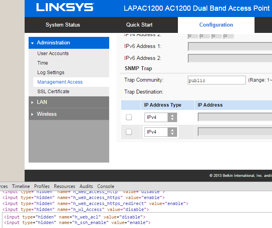The width and height of the screenshot is (272, 228).
Task: Open the Quick Start tab
Action: tap(139, 25)
